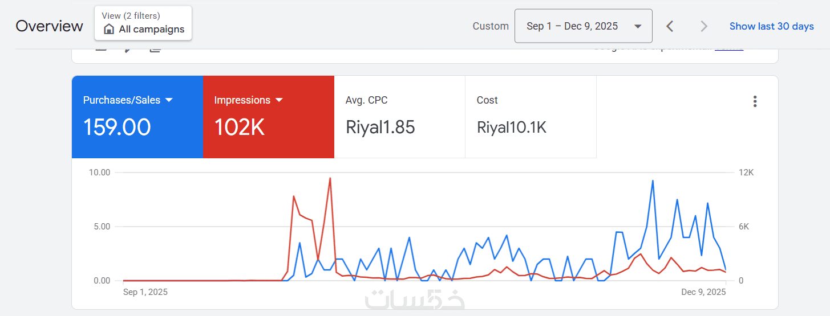
Task: Click the caret arrow in date picker
Action: 638,26
